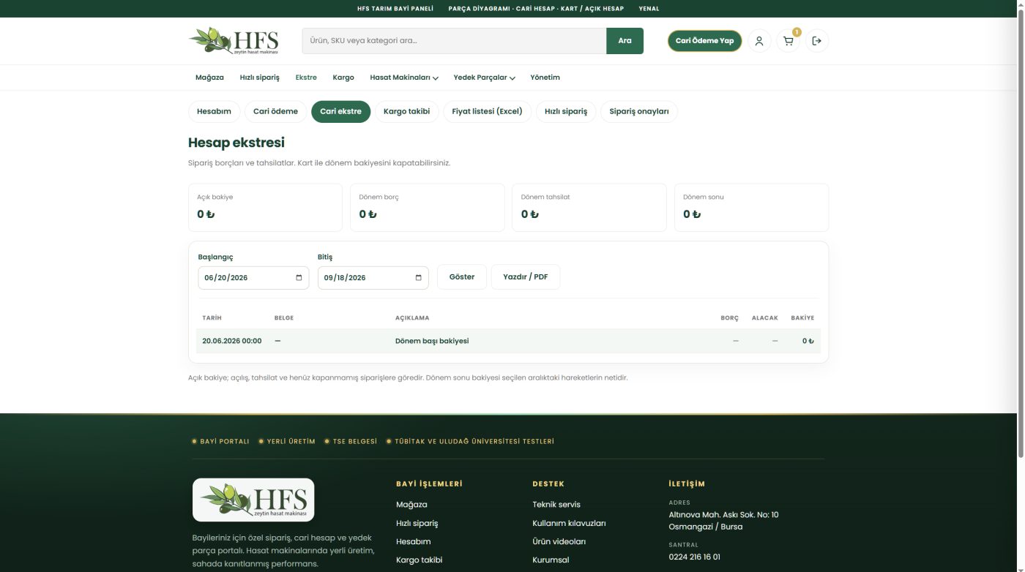Switch to the Hızlı sipariş pill tab
This screenshot has height=572, width=1025.
pyautogui.click(x=566, y=111)
